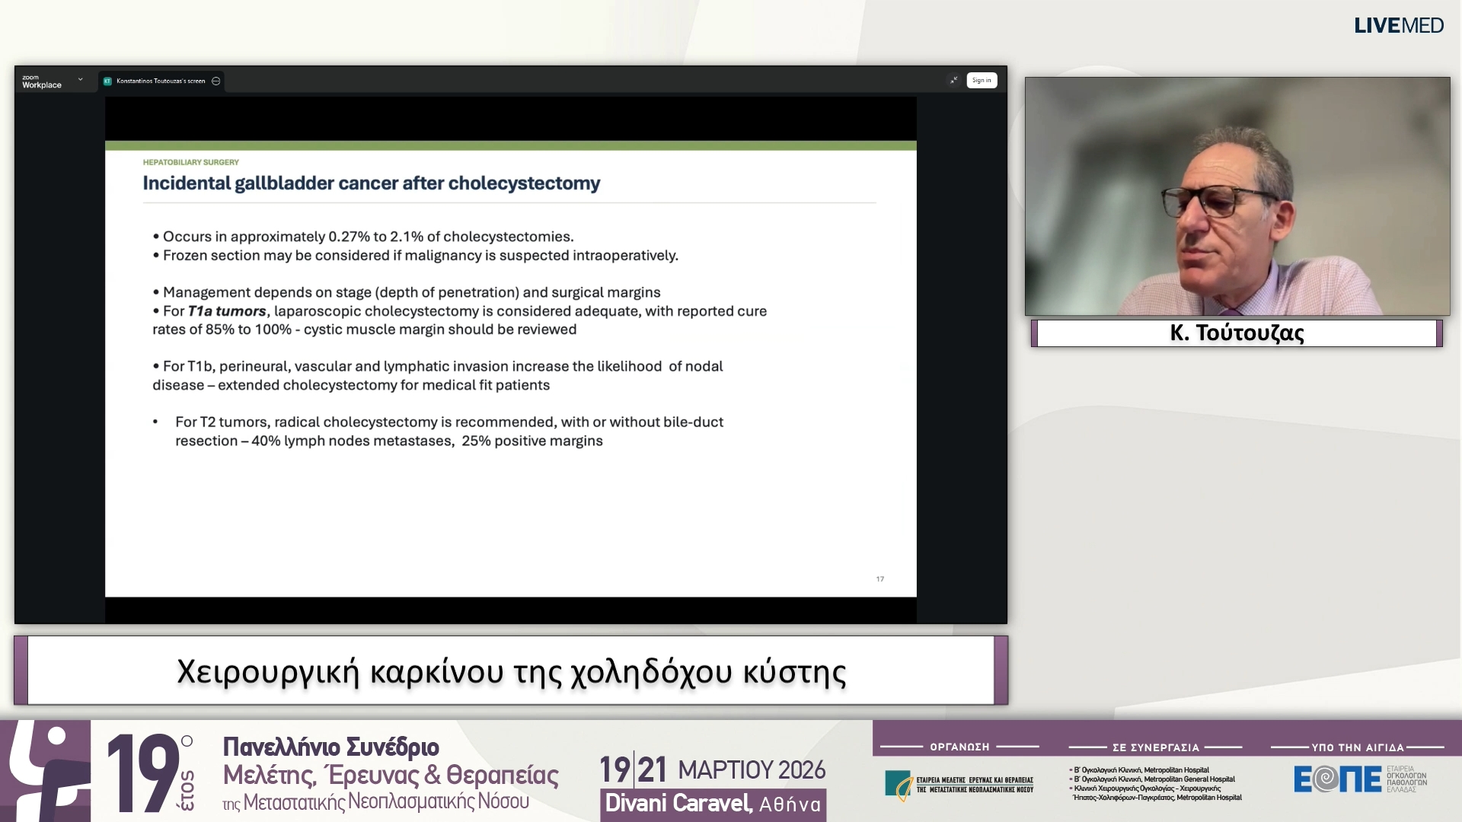
Task: Open the Zoom Workplace dropdown chevron
Action: tap(80, 79)
